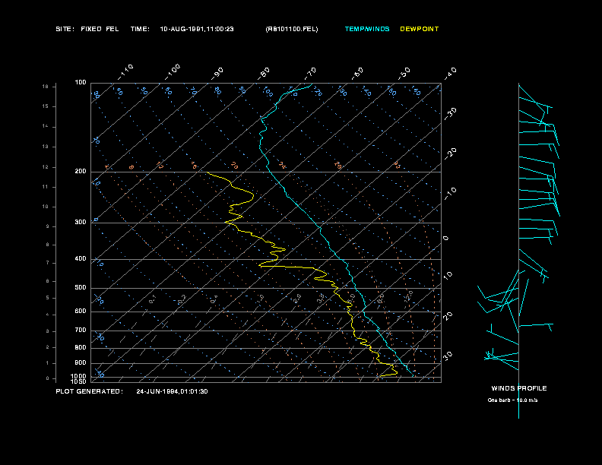
Task: Click the 300 pressure level label
Action: (81, 222)
